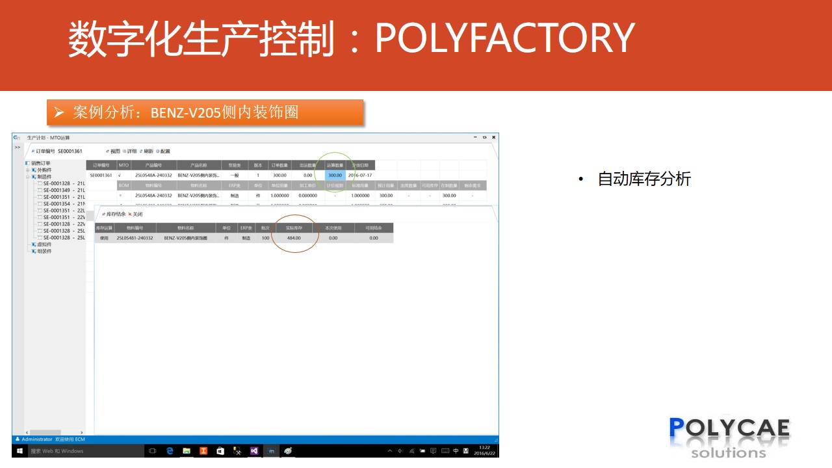Click the 库存结余 button in stock panel
The width and height of the screenshot is (832, 468).
click(x=114, y=214)
